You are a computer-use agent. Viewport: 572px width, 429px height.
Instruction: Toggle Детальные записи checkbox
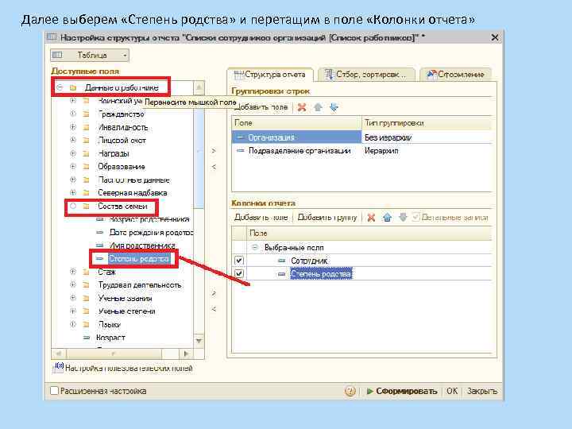(x=415, y=217)
